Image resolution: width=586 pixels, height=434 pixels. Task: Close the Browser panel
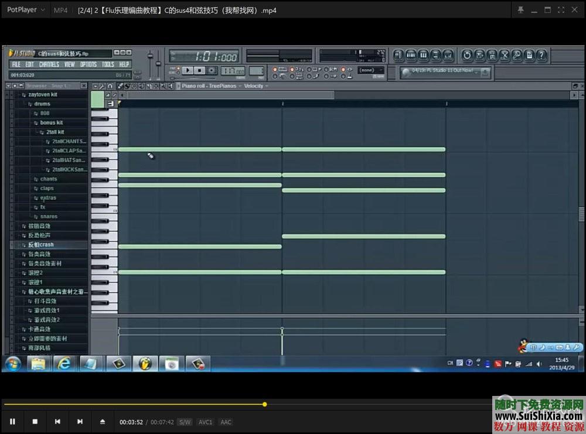point(84,86)
